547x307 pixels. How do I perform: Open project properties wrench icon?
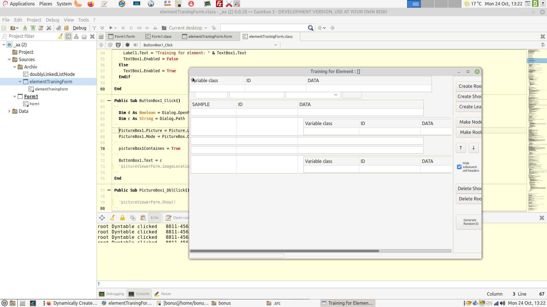(x=49, y=28)
